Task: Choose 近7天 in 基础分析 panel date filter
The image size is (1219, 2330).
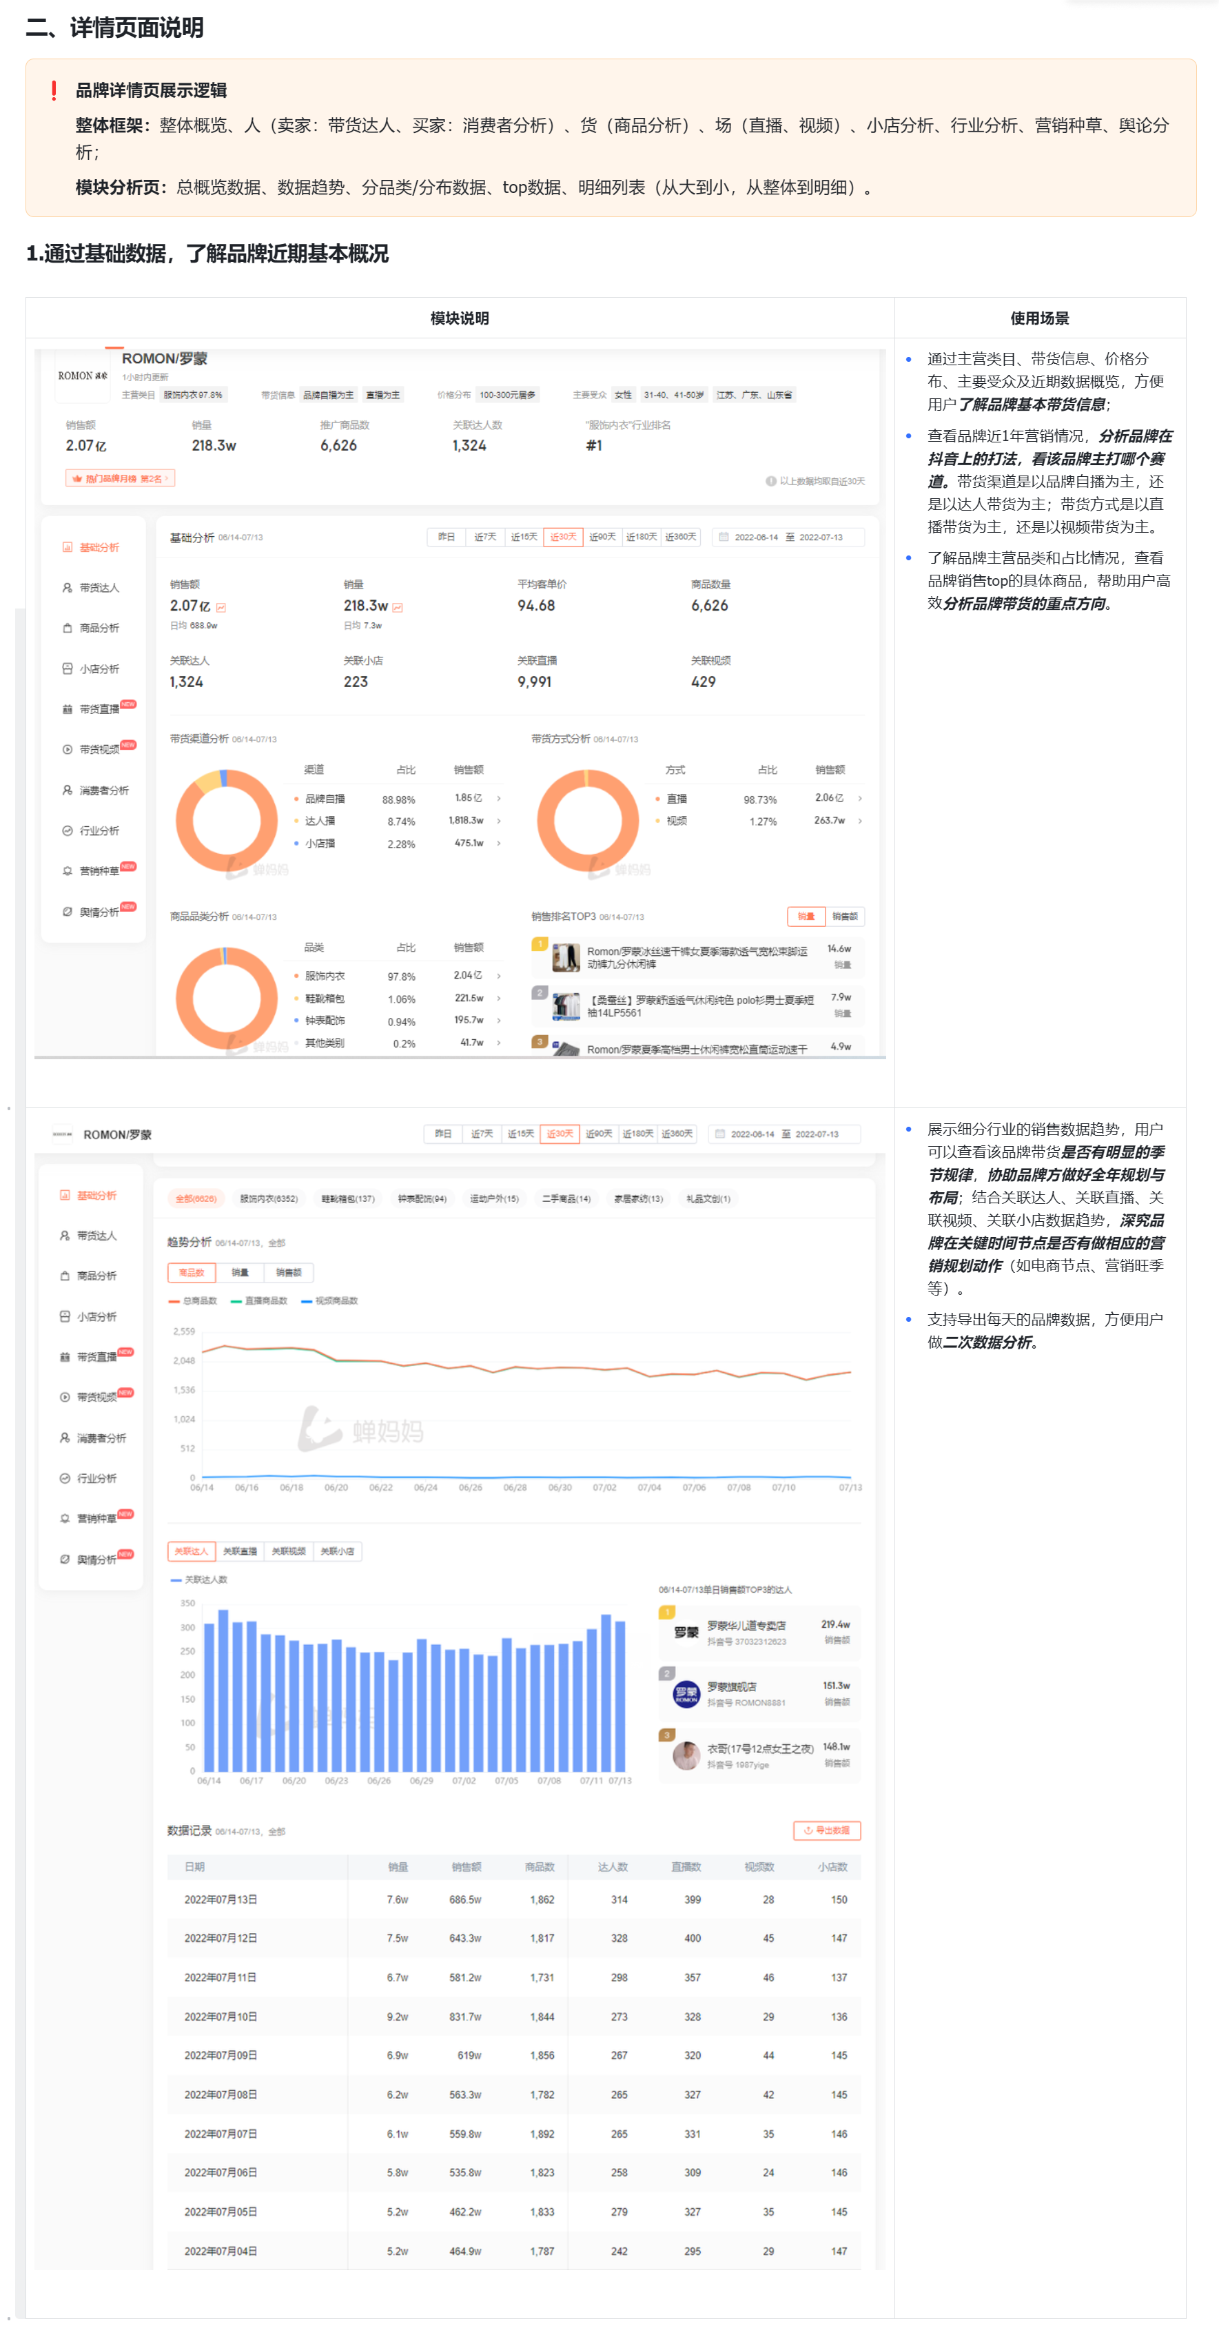Action: 484,538
